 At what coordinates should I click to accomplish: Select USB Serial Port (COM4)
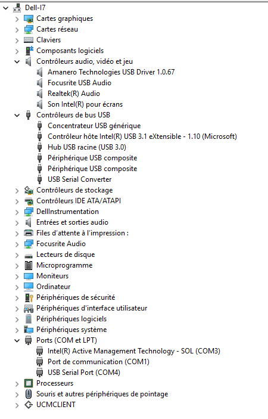pyautogui.click(x=84, y=373)
